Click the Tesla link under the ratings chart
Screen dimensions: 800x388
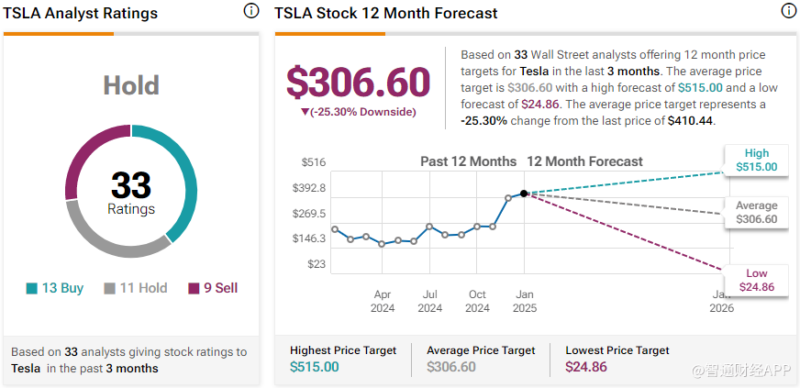(26, 369)
